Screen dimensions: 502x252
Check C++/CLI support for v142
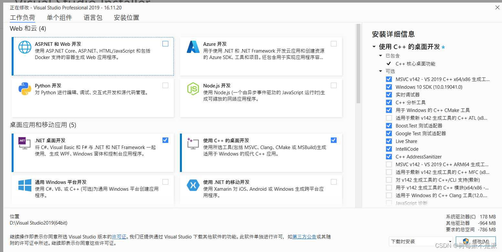coord(389,180)
